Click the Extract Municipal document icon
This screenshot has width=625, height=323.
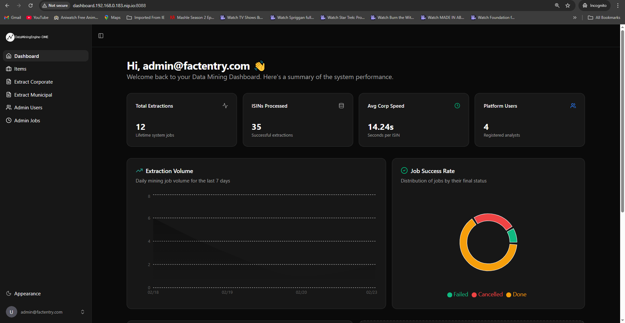[x=9, y=95]
